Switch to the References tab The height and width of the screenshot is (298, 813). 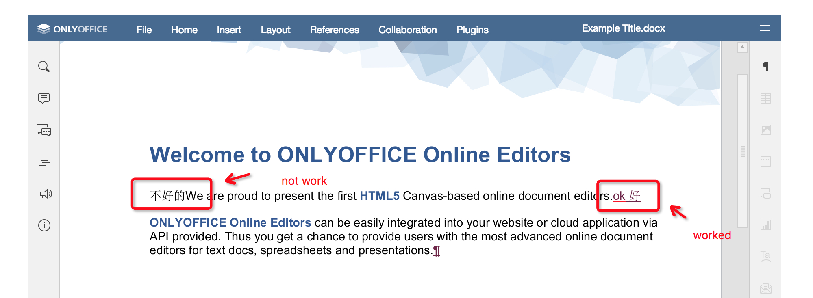pos(335,30)
